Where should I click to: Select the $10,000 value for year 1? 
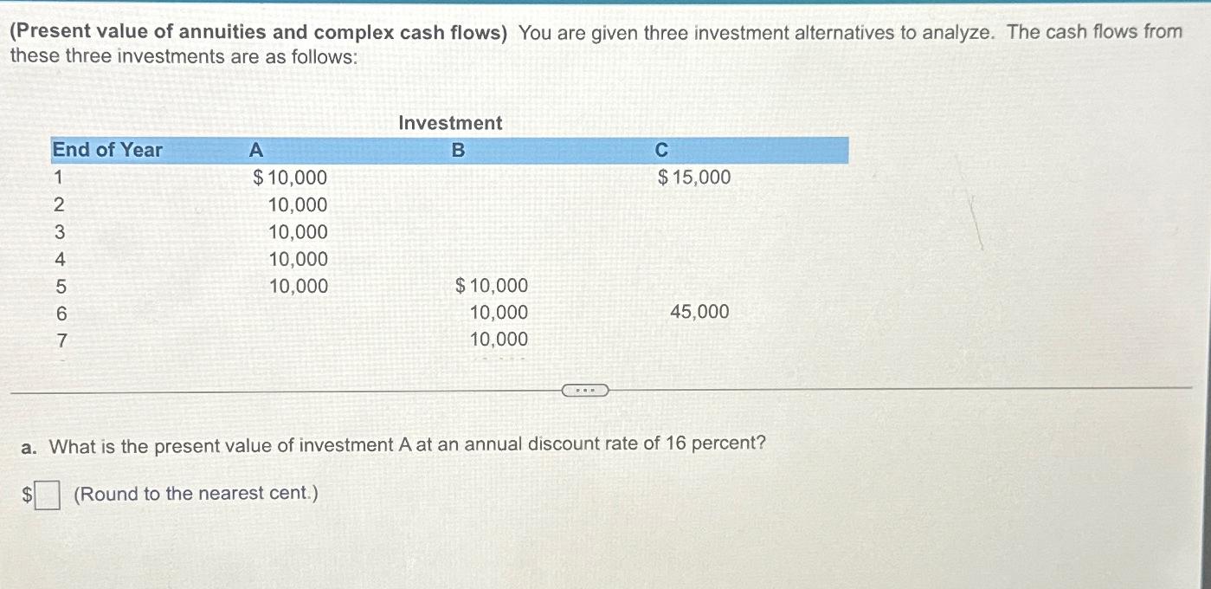290,178
